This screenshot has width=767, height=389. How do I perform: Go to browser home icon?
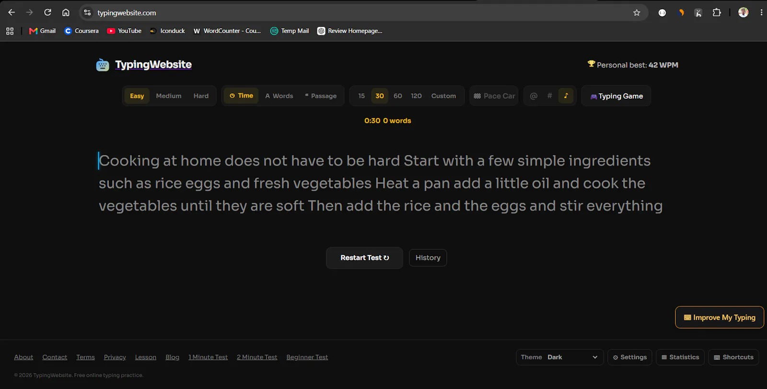[66, 12]
